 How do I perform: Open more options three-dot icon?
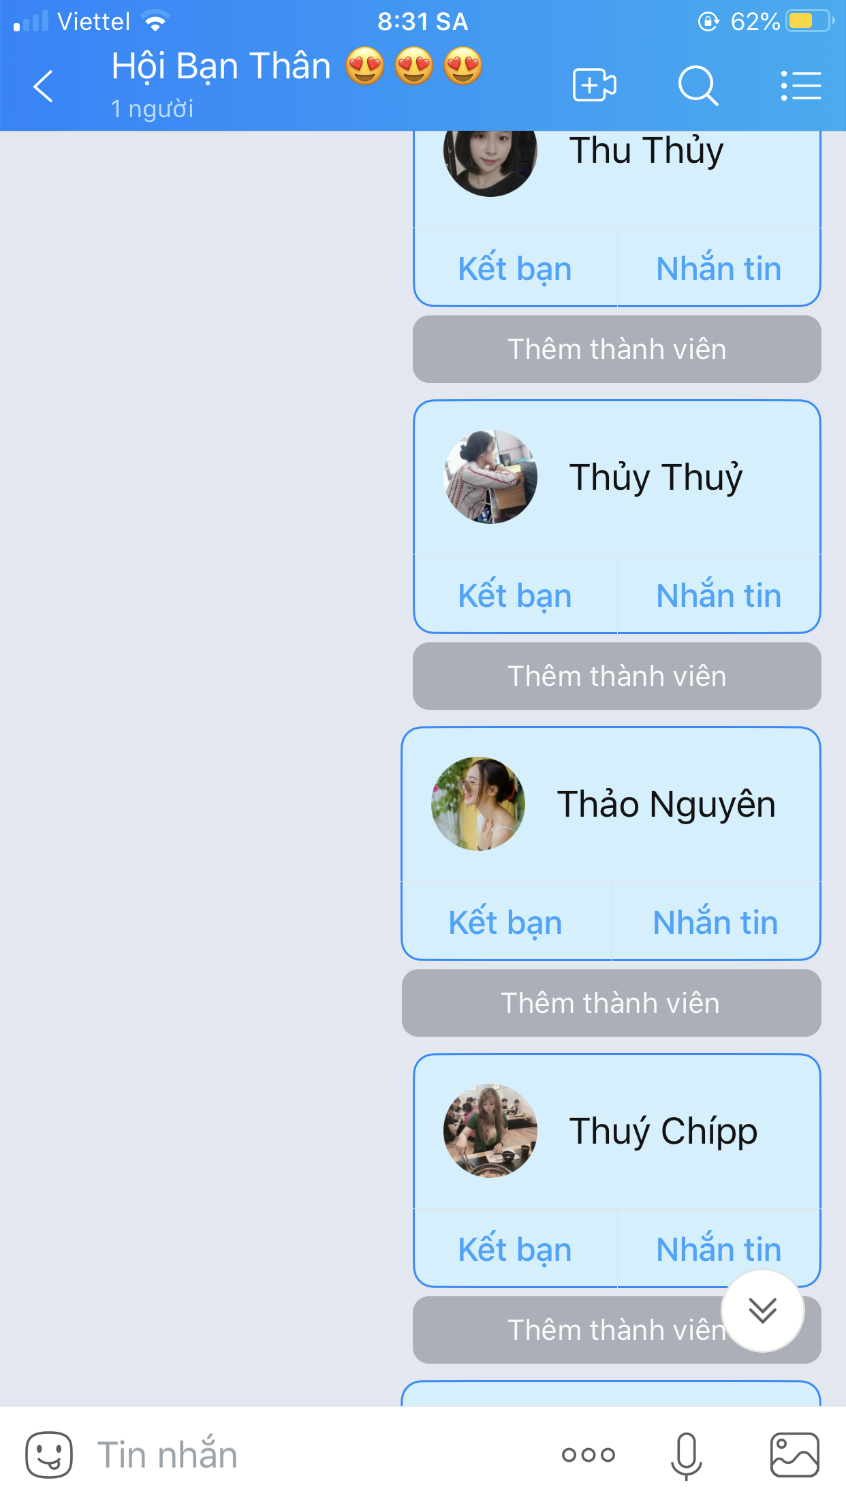pyautogui.click(x=589, y=1455)
